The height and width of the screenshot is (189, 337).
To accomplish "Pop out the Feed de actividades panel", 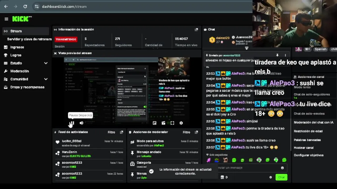I will (121, 132).
